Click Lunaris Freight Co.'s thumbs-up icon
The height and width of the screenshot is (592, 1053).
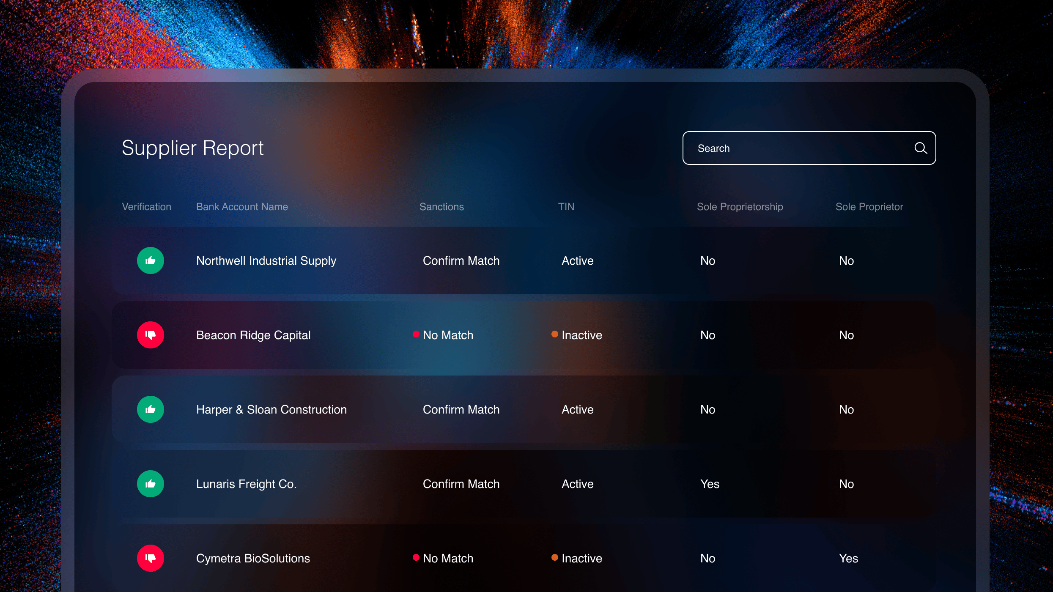tap(151, 484)
